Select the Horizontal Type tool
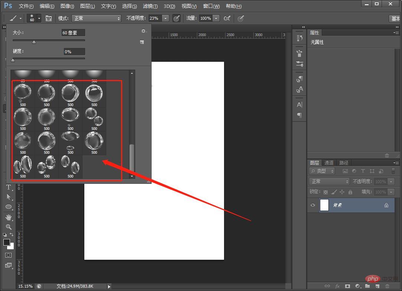402x291 pixels. pos(9,187)
